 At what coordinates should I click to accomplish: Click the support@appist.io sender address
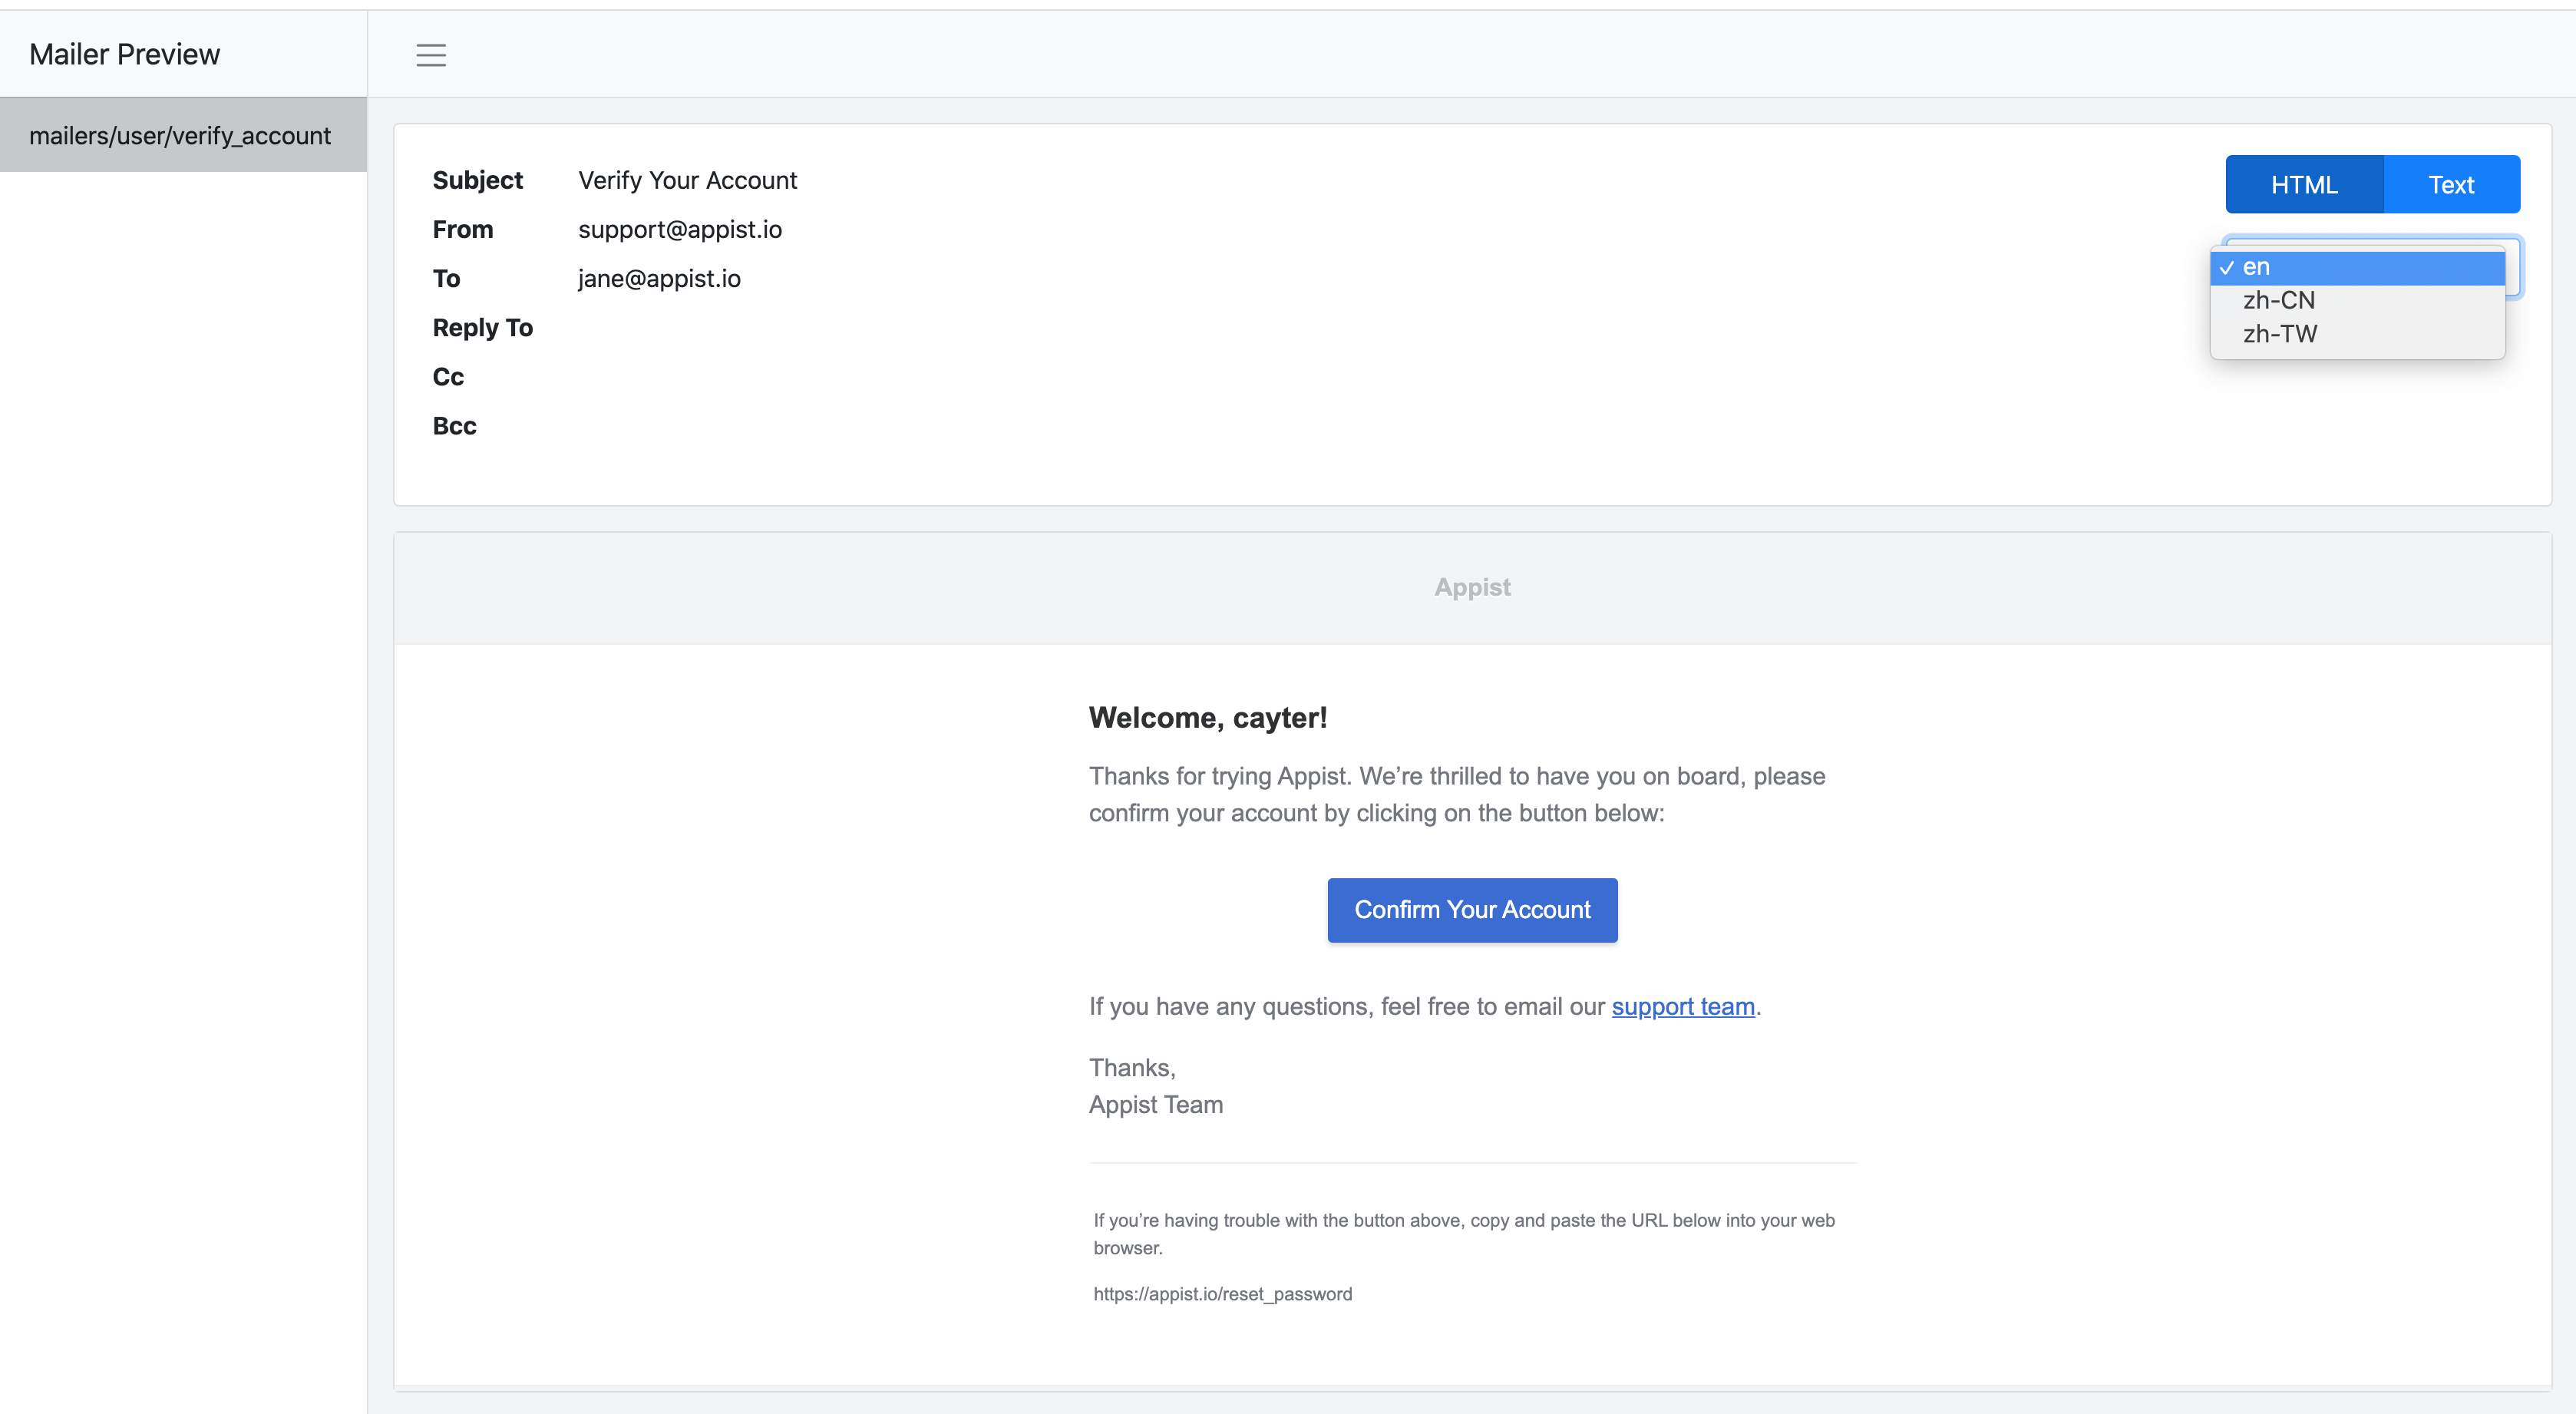(680, 229)
